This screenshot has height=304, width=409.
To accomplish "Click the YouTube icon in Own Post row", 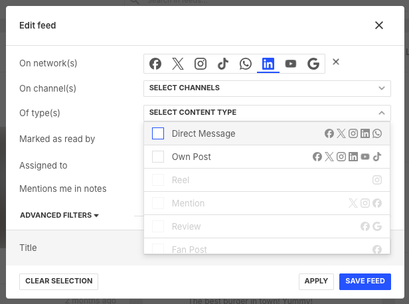I will (365, 157).
